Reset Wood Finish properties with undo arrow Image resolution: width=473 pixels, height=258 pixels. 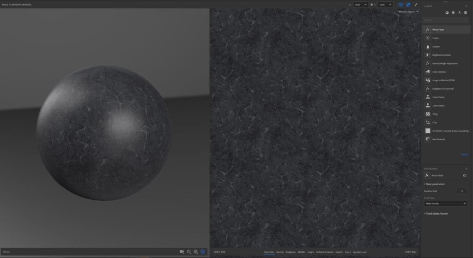(x=465, y=175)
